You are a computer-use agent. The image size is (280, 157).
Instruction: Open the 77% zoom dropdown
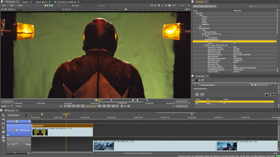[176, 6]
